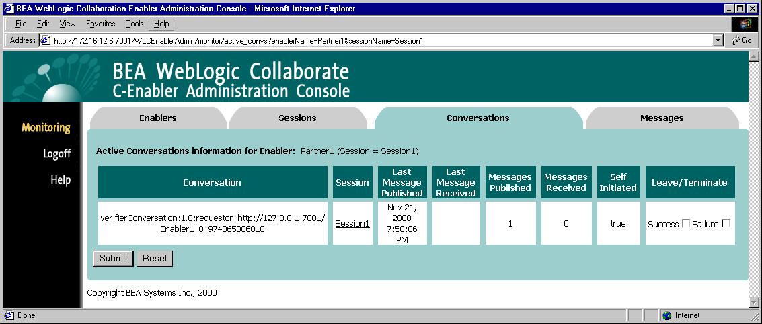Check the Success checkbox
The width and height of the screenshot is (762, 324).
point(686,223)
